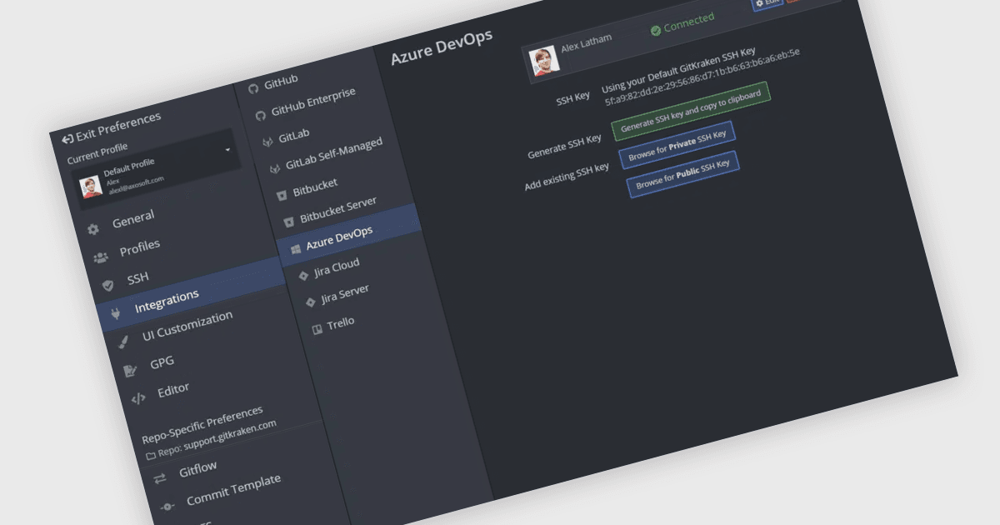Click the repo folder icon beside support.gitkraken.com
1000x525 pixels.
pos(151,455)
